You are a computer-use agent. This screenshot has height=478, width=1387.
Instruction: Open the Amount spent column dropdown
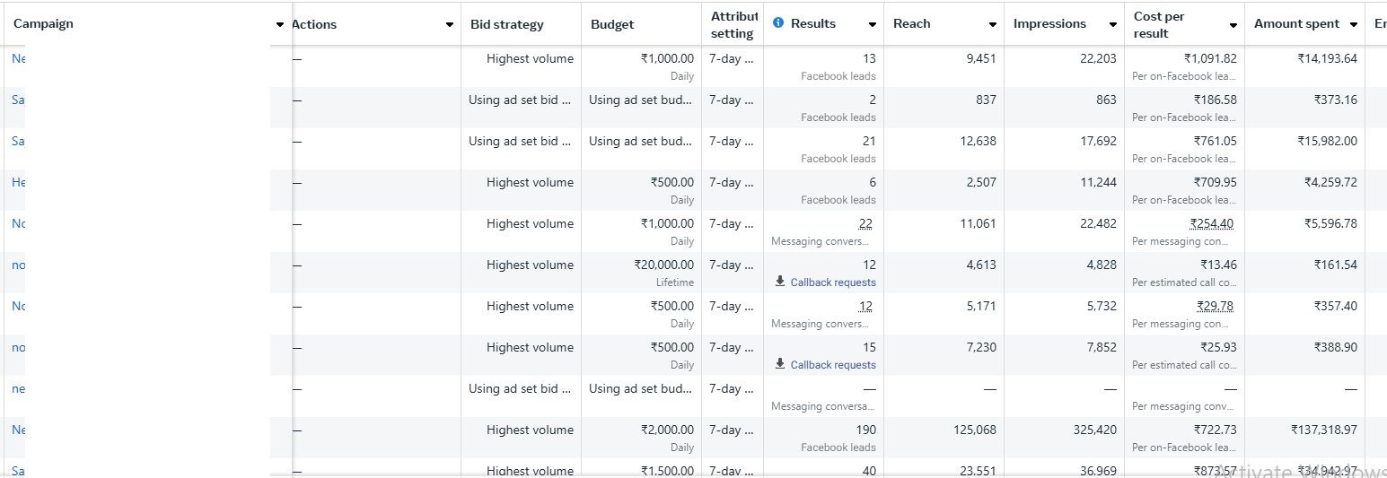pos(1351,25)
